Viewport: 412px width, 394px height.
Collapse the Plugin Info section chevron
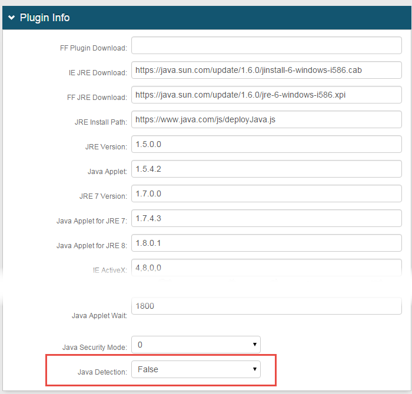click(12, 18)
